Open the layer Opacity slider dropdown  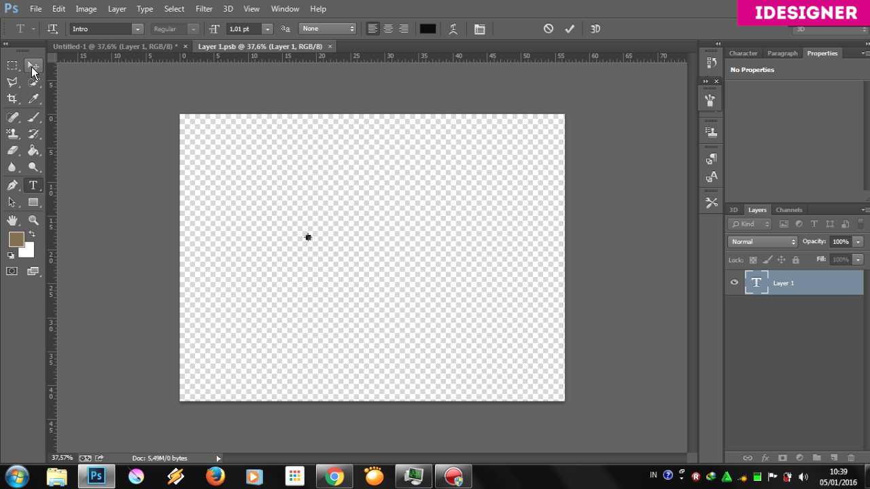click(858, 242)
